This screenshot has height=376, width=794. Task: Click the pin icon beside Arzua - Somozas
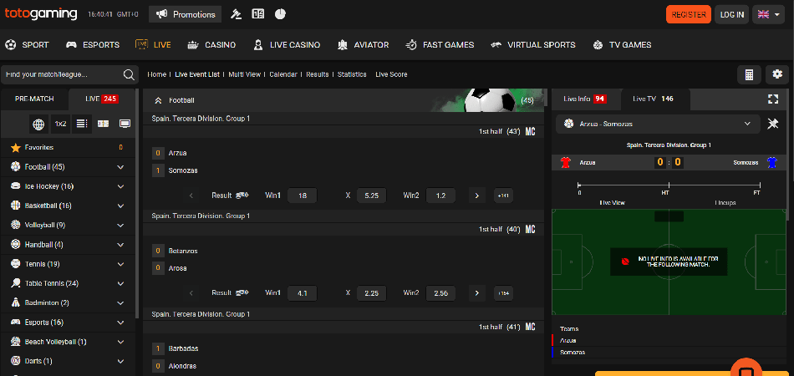(773, 124)
